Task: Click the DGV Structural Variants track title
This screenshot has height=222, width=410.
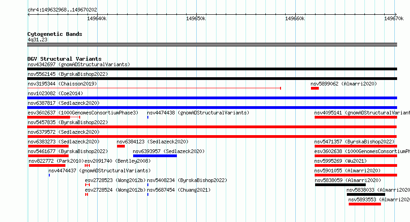Action: (x=64, y=59)
